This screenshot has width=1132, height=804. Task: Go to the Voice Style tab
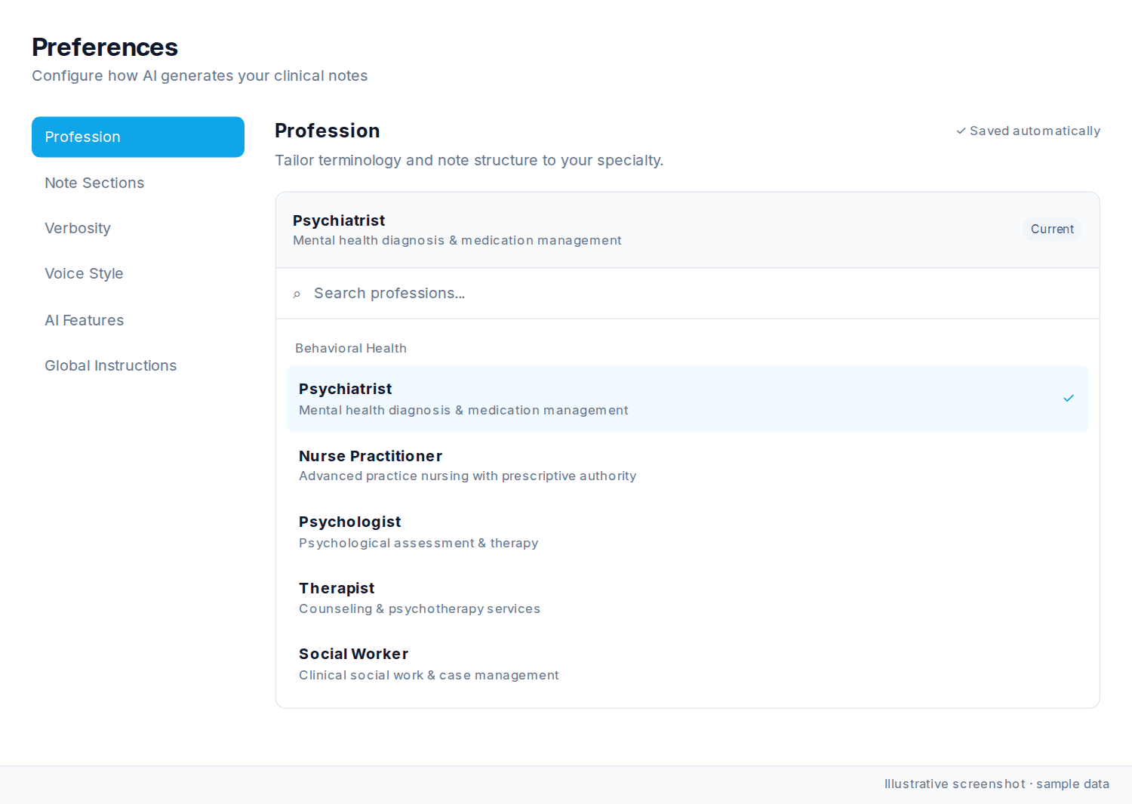coord(138,273)
